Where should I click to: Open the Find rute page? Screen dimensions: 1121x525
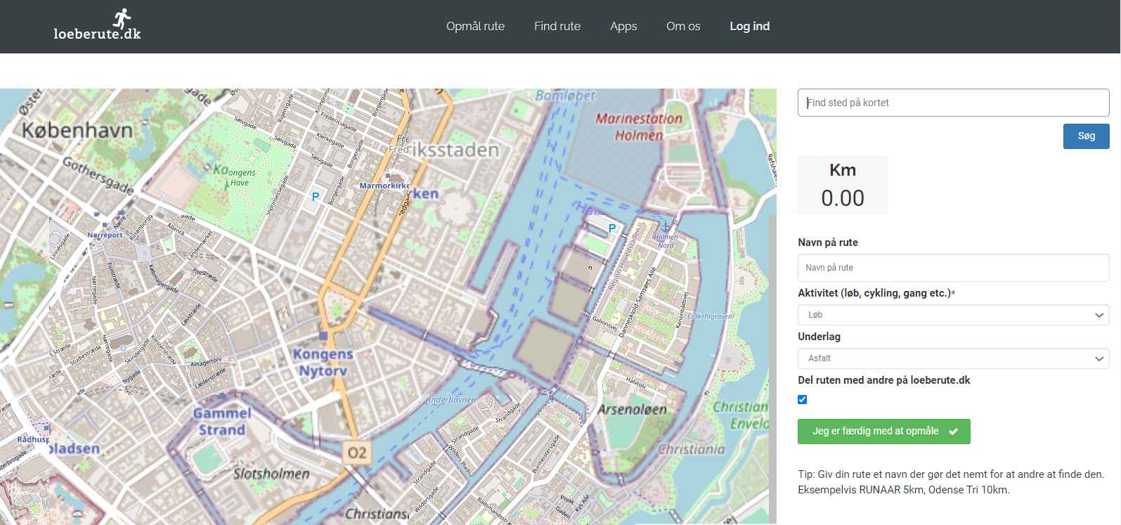pos(557,26)
